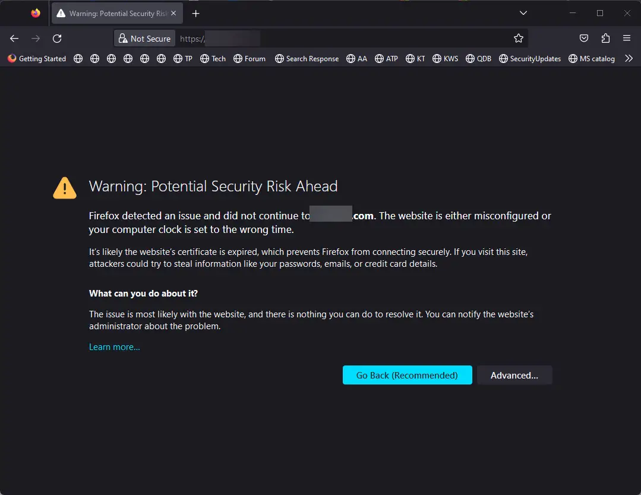641x495 pixels.
Task: Open the Tech bookmark
Action: tap(213, 58)
